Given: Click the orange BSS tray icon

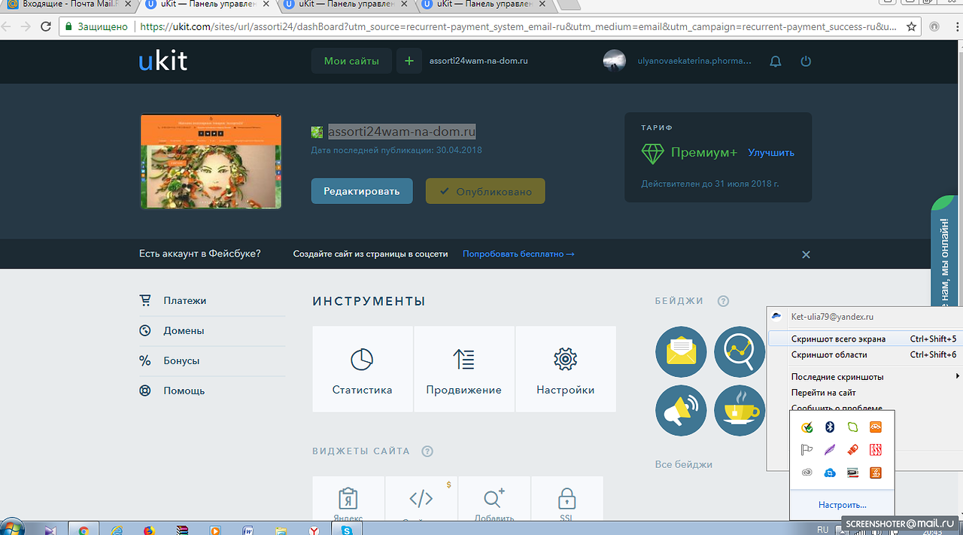Looking at the screenshot, I should [875, 450].
